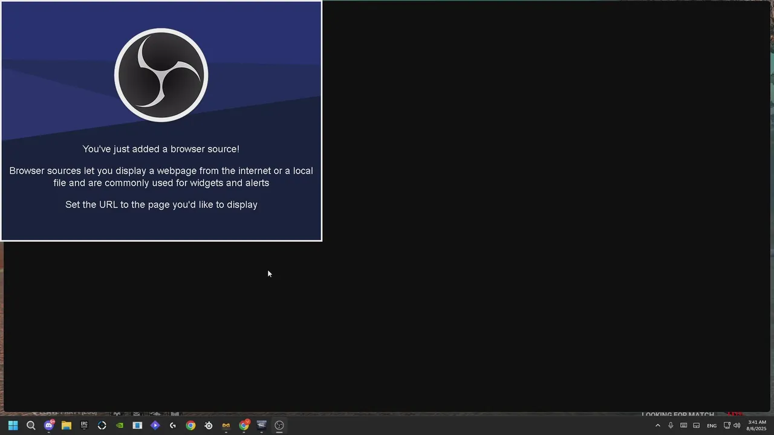This screenshot has height=435, width=774.
Task: Open SteelSeries app in the taskbar
Action: coord(209,425)
